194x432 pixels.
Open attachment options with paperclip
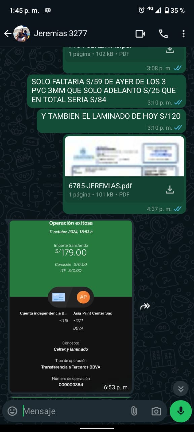tap(134, 411)
